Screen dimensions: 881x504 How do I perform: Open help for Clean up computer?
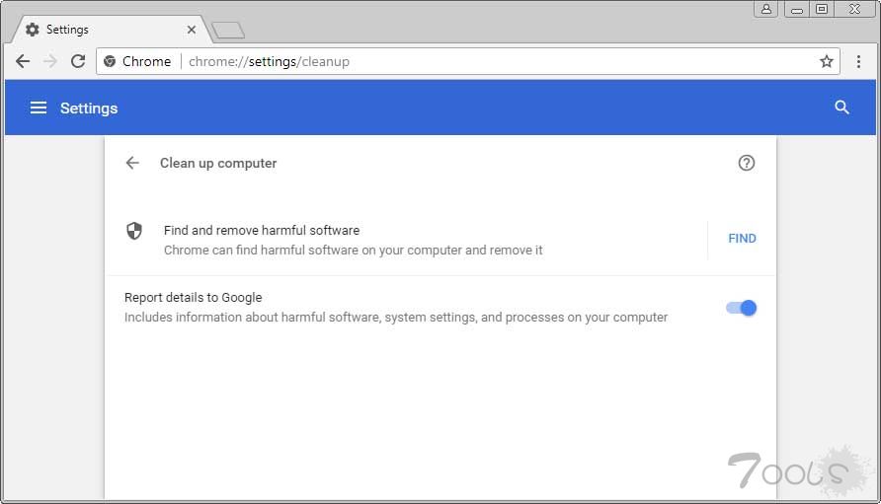click(747, 163)
